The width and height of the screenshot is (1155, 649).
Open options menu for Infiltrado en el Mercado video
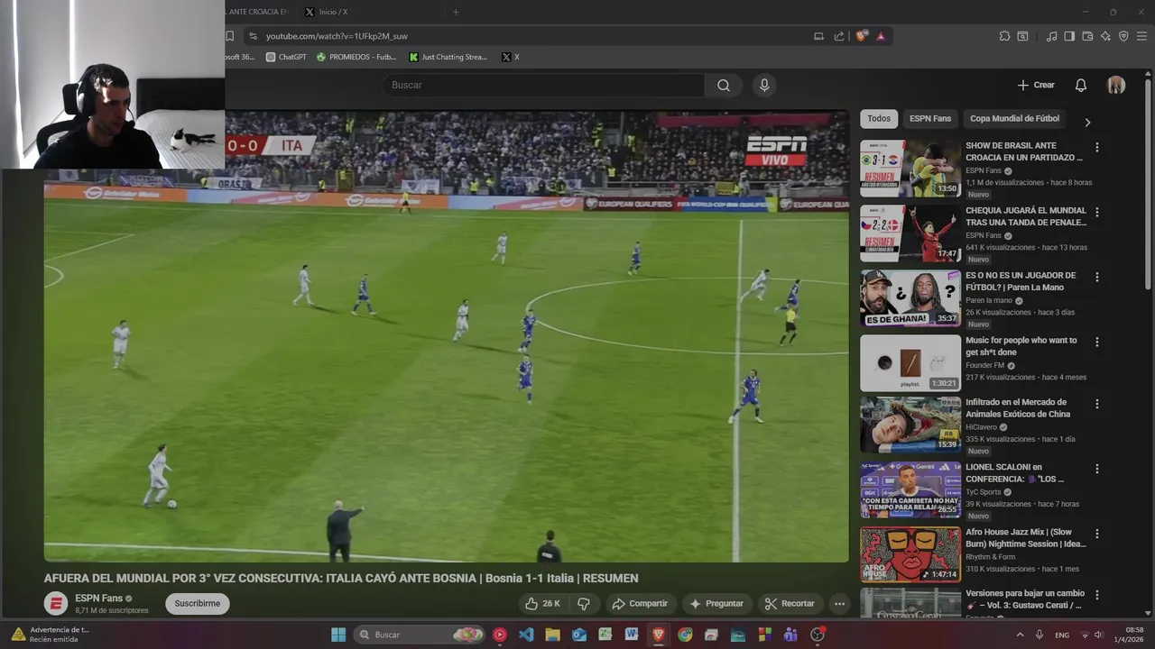click(1097, 404)
